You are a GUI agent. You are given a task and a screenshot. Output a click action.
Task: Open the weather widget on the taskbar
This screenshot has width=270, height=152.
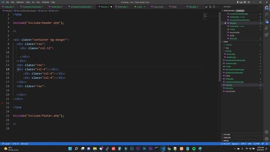11,149
